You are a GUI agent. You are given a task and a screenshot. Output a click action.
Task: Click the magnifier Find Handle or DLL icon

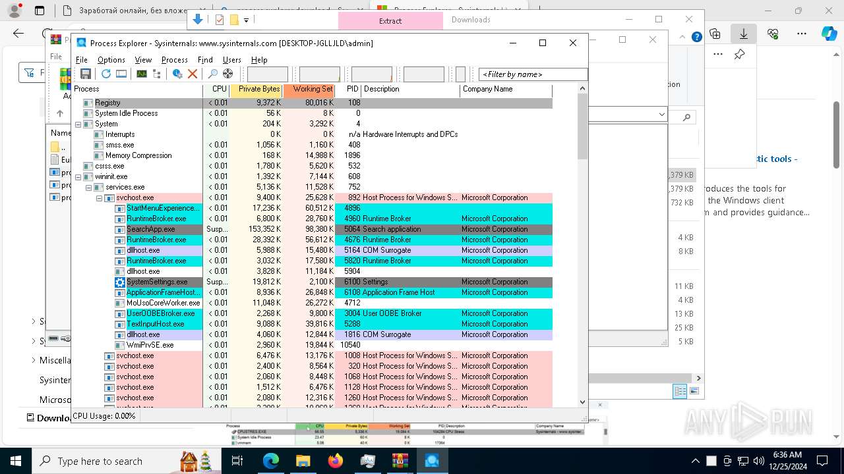click(212, 74)
